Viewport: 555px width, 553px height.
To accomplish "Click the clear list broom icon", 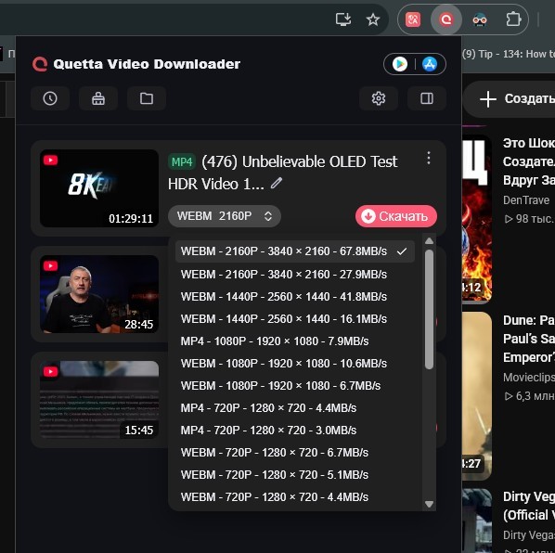I will (x=98, y=98).
